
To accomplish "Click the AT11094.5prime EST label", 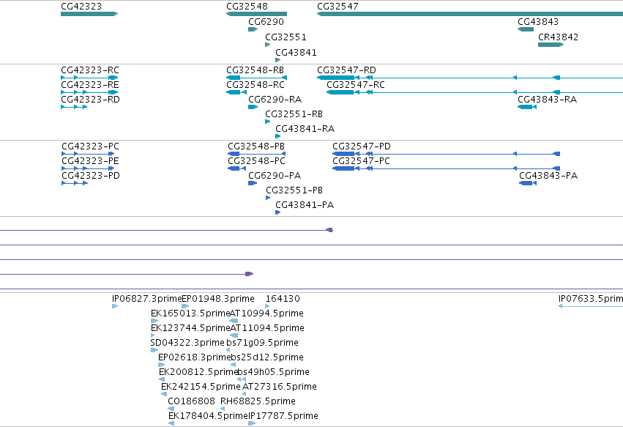I will [267, 328].
